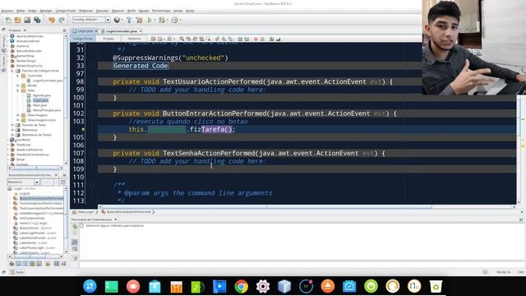
Task: Click the first filter icon below Navigator
Action: click(12, 264)
